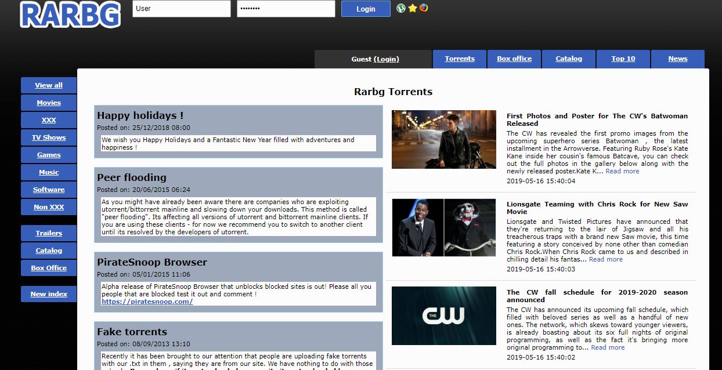Click the RARBG logo
Screen dimensions: 722x370
[x=70, y=14]
